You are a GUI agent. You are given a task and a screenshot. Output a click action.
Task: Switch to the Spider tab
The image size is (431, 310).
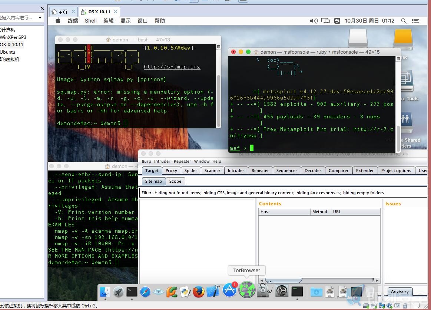click(x=191, y=171)
